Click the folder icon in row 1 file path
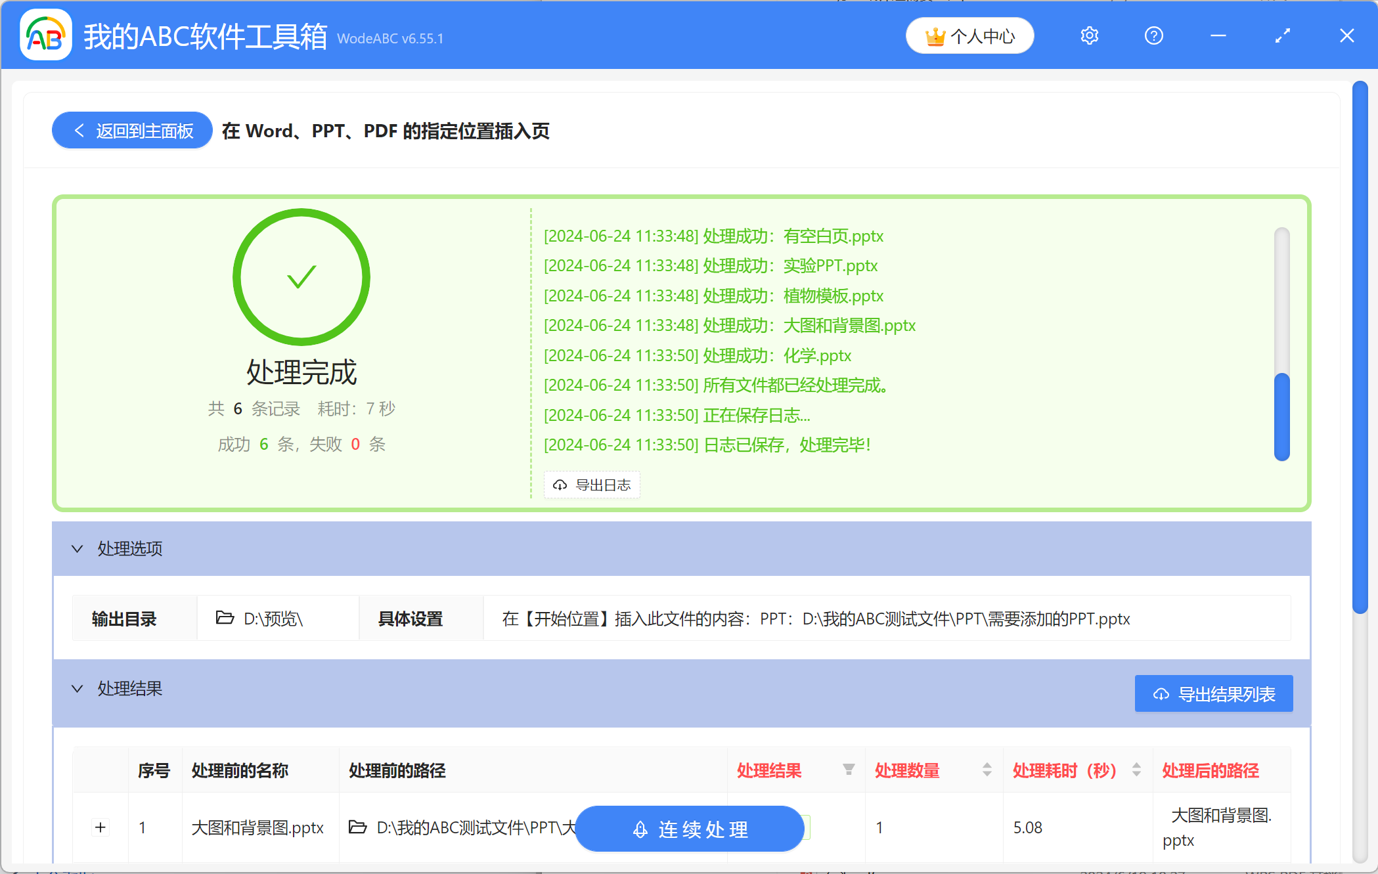The width and height of the screenshot is (1378, 874). pyautogui.click(x=357, y=828)
